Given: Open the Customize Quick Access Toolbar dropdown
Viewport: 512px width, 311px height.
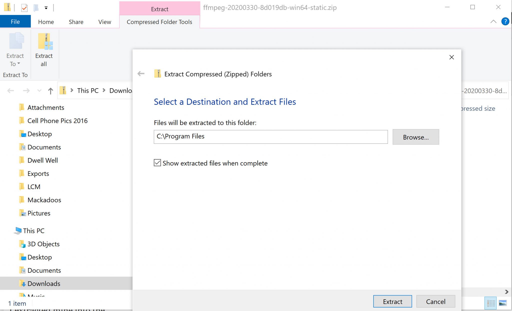Looking at the screenshot, I should point(46,8).
